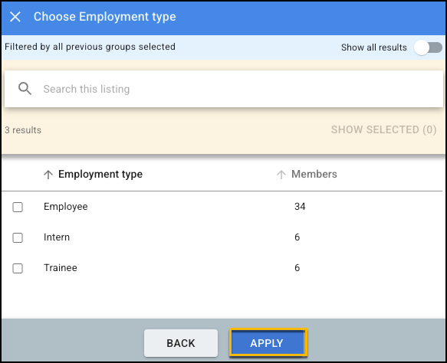Click the magnifier search icon
Image resolution: width=447 pixels, height=363 pixels.
pyautogui.click(x=25, y=89)
